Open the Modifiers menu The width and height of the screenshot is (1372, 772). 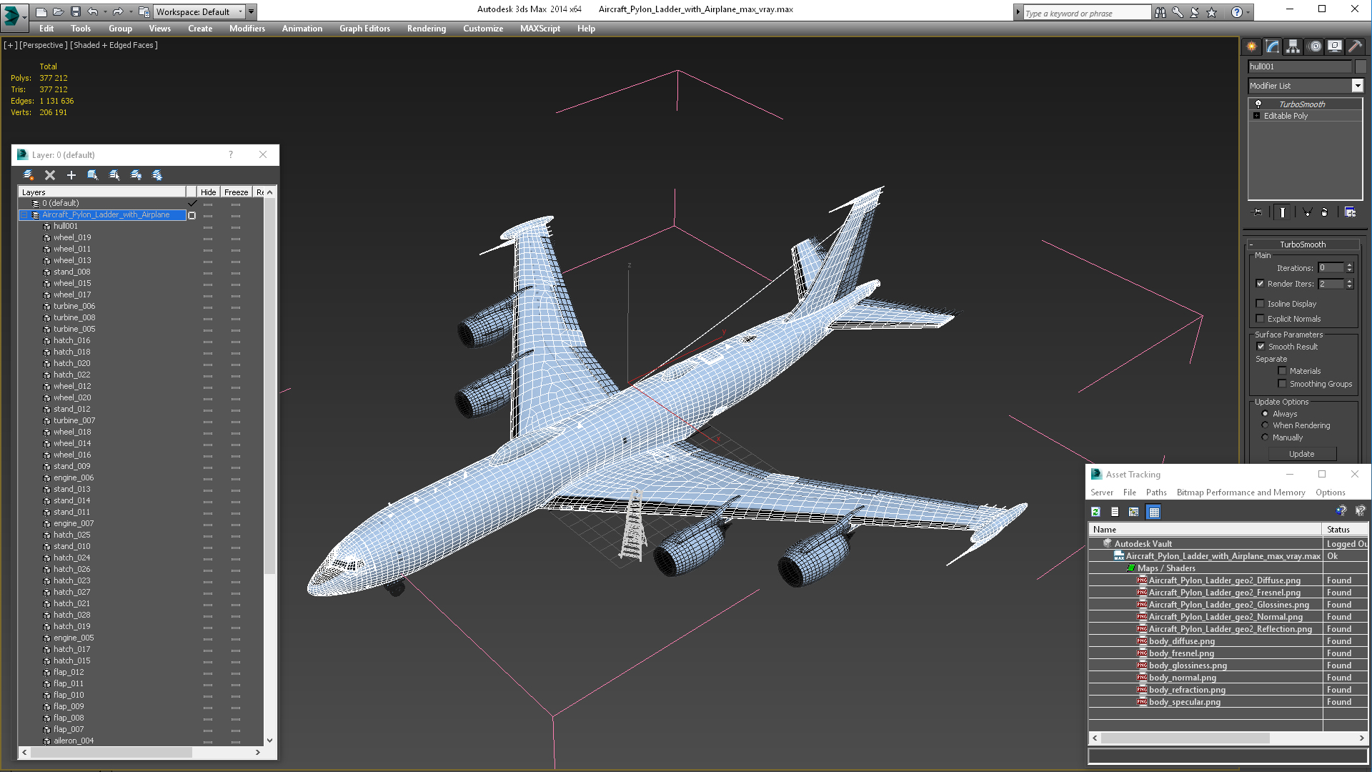point(247,29)
